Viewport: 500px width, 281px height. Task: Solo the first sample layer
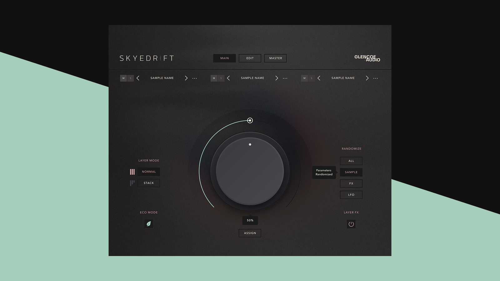(130, 78)
